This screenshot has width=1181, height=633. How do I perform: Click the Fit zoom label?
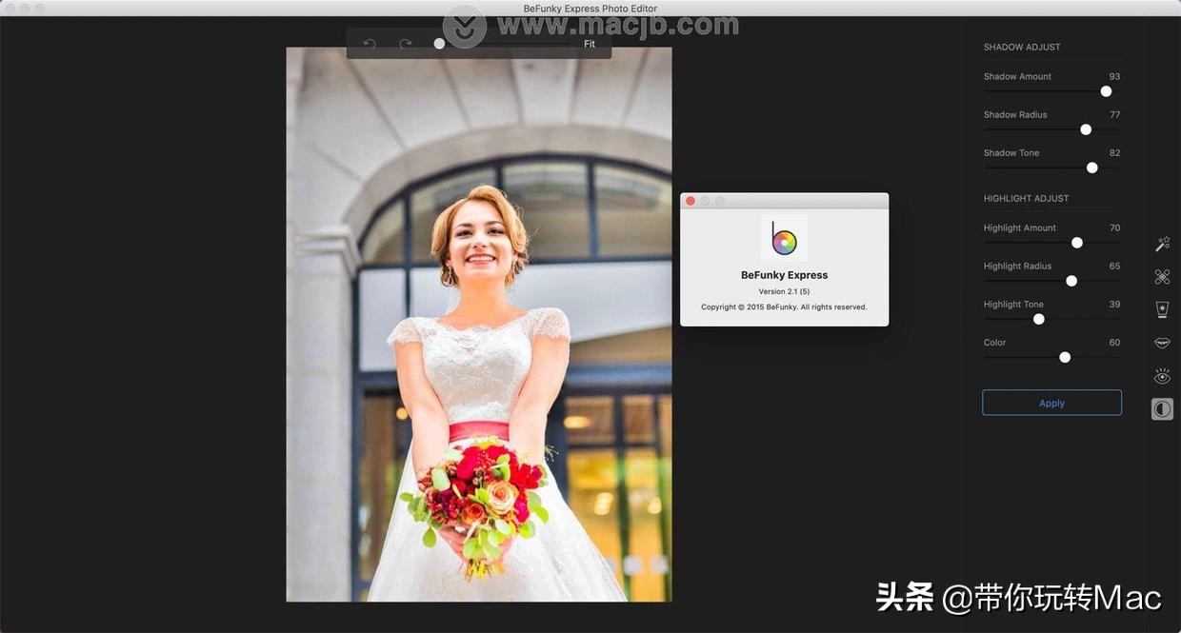tap(590, 44)
